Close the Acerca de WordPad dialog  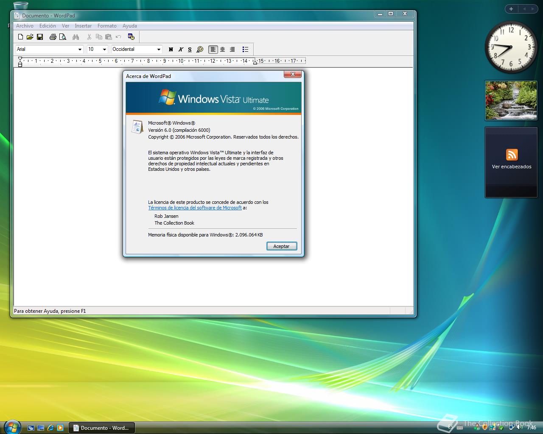click(293, 74)
